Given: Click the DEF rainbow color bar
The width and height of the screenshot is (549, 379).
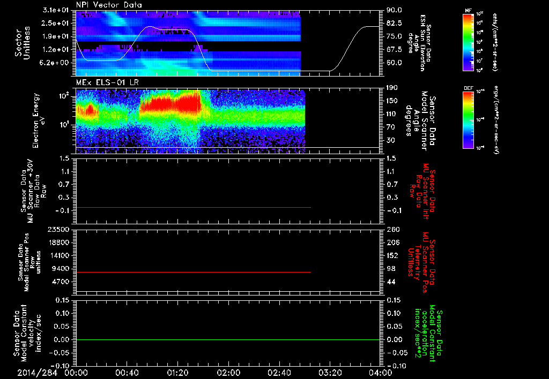Looking at the screenshot, I should tap(468, 120).
